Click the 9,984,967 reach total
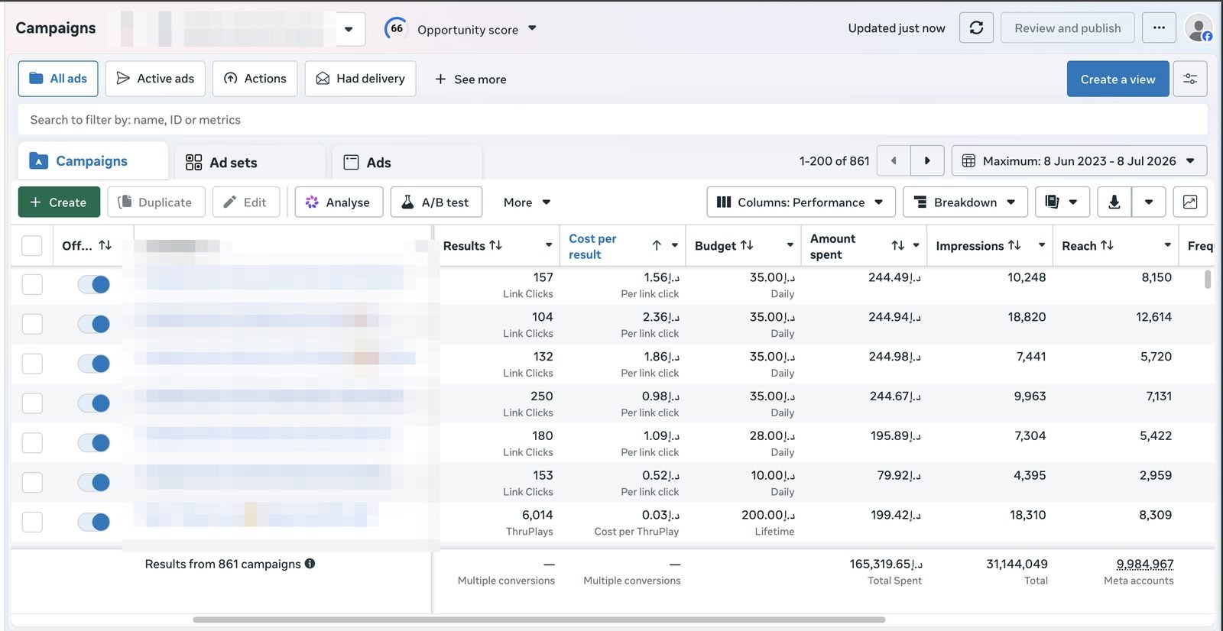 (x=1144, y=564)
